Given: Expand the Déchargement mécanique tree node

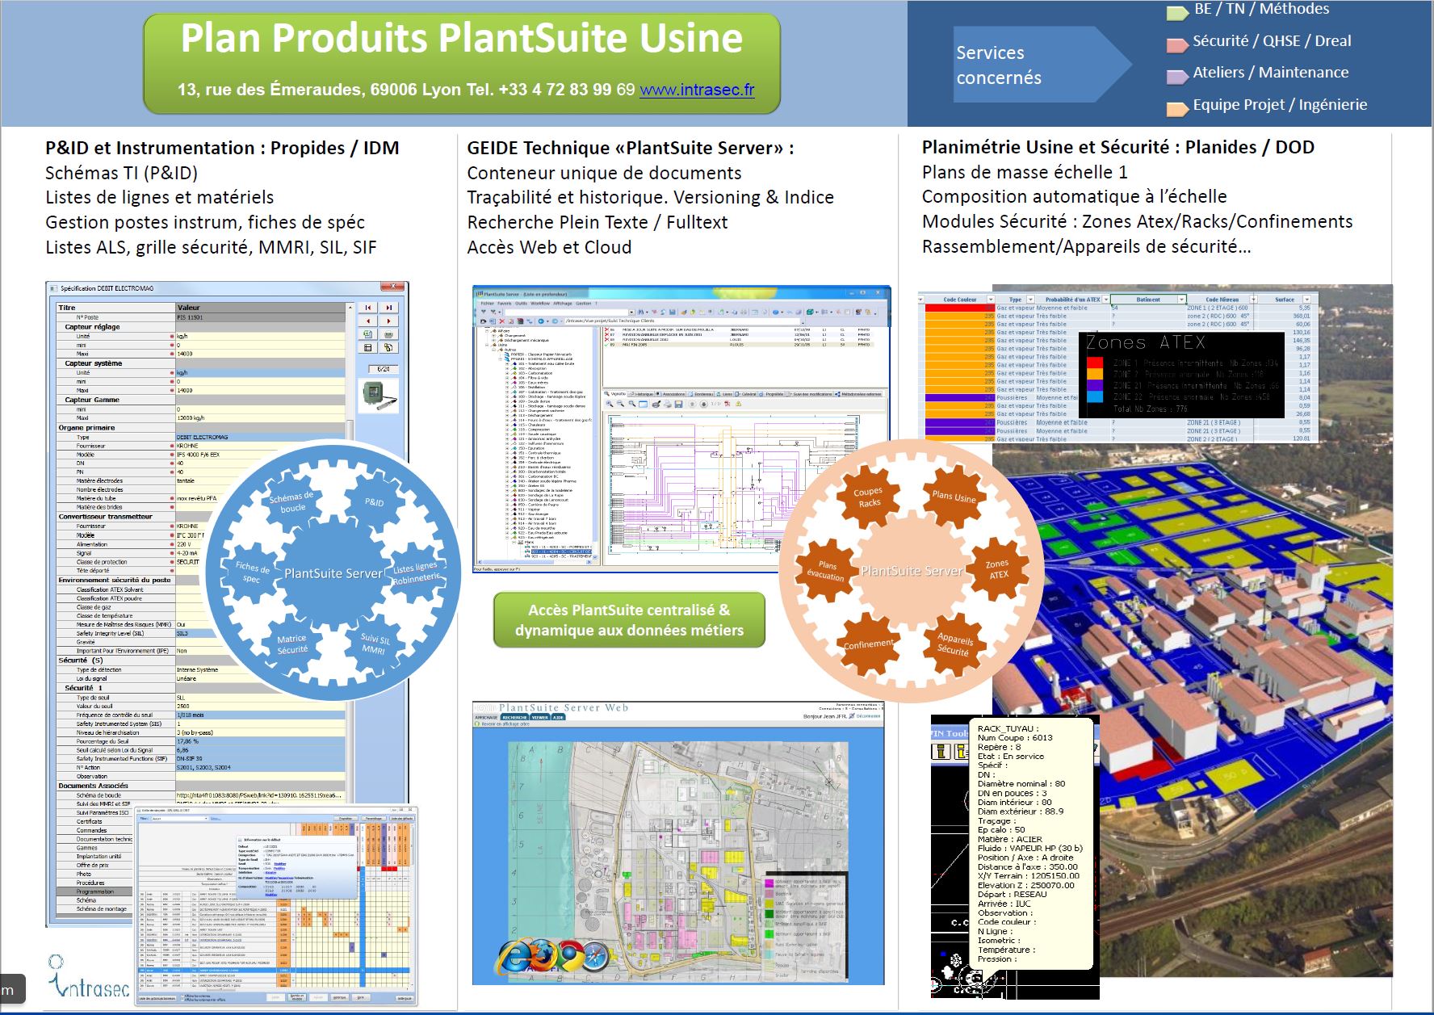Looking at the screenshot, I should point(493,340).
